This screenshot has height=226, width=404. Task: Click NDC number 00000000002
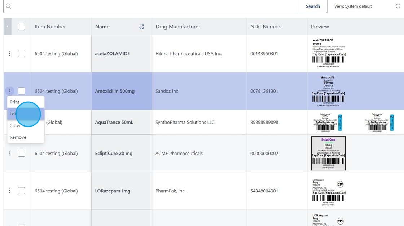pos(264,153)
